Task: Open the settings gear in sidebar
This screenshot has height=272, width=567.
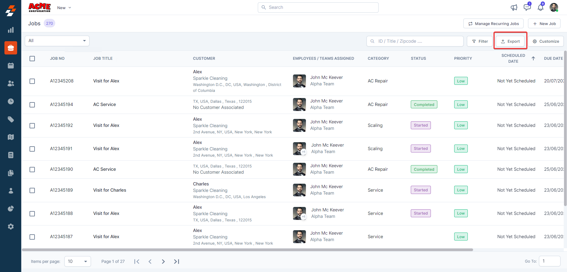Action: click(11, 227)
